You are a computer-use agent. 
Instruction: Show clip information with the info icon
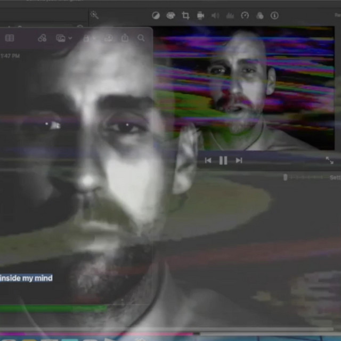[x=274, y=15]
